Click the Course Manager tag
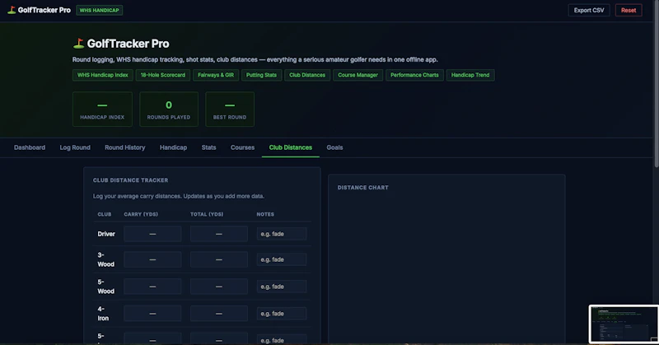Image resolution: width=659 pixels, height=345 pixels. [358, 75]
